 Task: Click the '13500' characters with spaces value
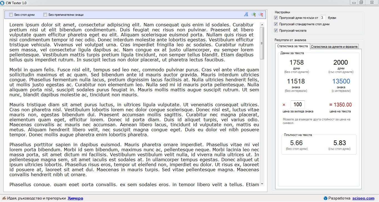coord(341,81)
